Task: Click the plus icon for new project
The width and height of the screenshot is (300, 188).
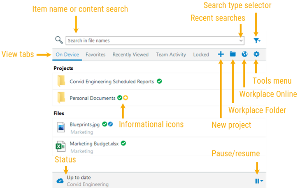Action: pos(221,54)
